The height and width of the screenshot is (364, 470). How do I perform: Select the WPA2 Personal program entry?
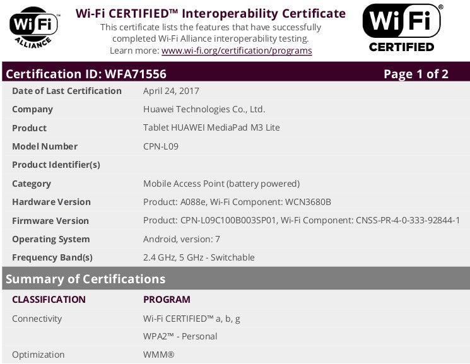(x=180, y=336)
